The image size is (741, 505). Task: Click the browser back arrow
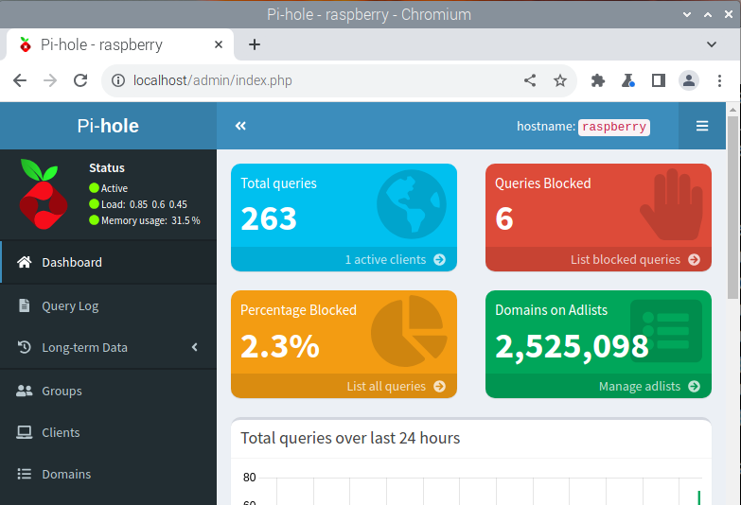pyautogui.click(x=20, y=80)
